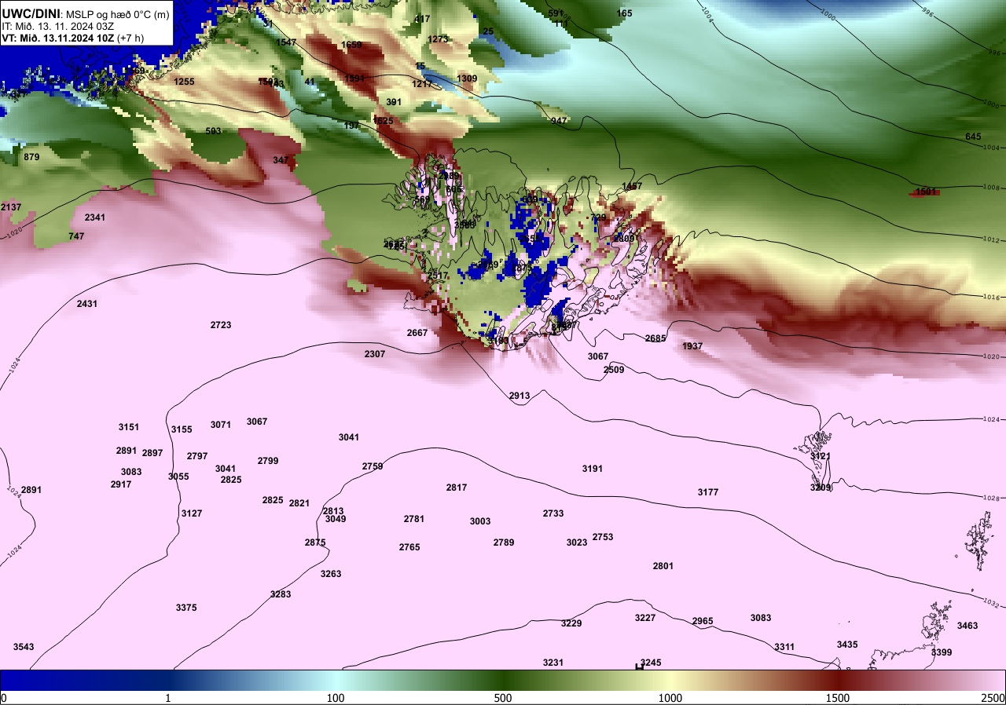Click the height label 2307
1006x705 pixels.
click(375, 354)
